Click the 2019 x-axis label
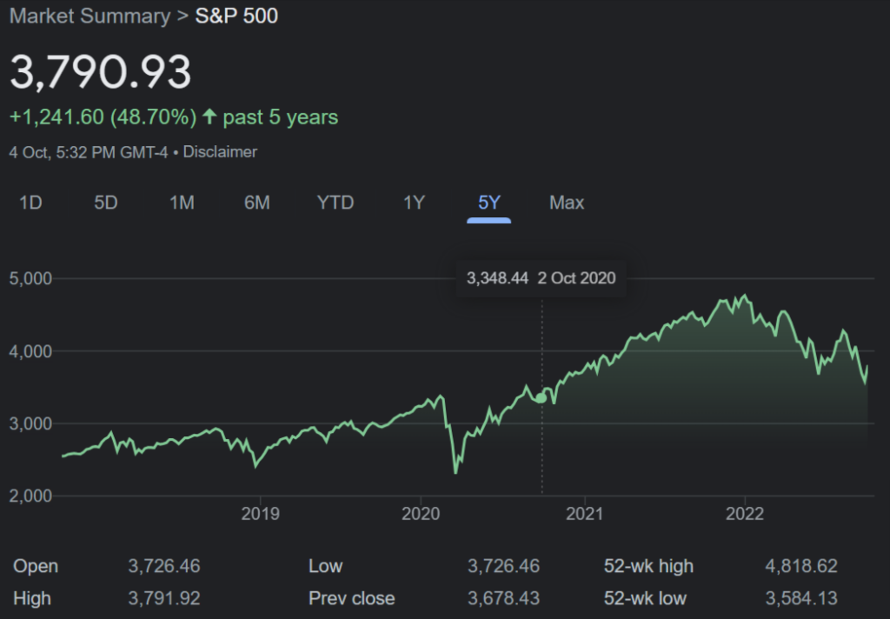The height and width of the screenshot is (619, 890). [x=260, y=514]
